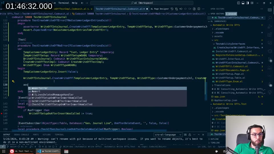Choose Assert from the suggestion list
The image size is (274, 154).
point(107,91)
